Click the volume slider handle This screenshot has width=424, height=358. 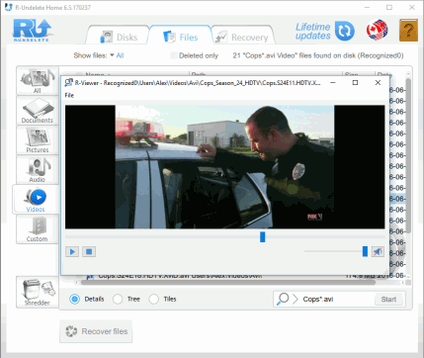coord(365,251)
